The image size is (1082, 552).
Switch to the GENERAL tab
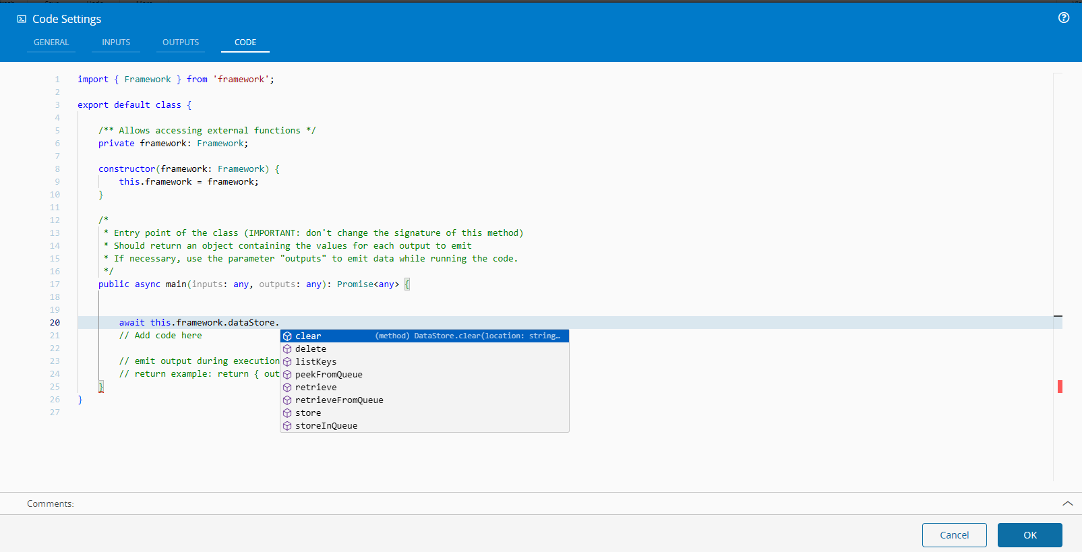point(51,42)
